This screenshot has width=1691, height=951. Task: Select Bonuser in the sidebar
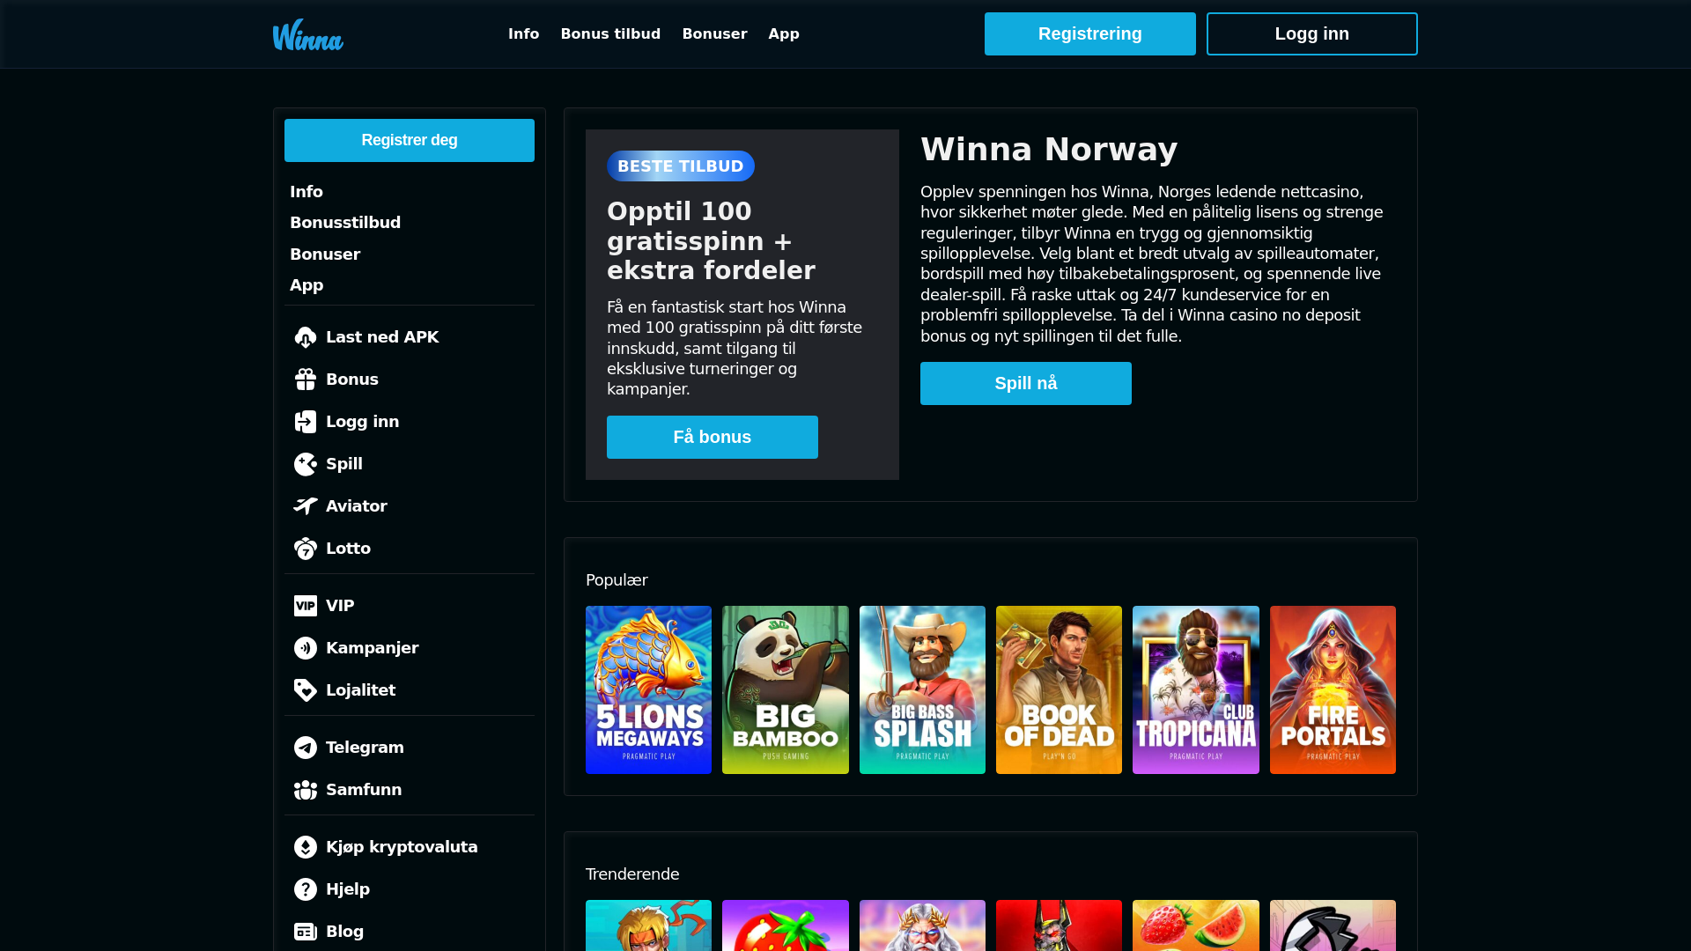click(x=325, y=254)
